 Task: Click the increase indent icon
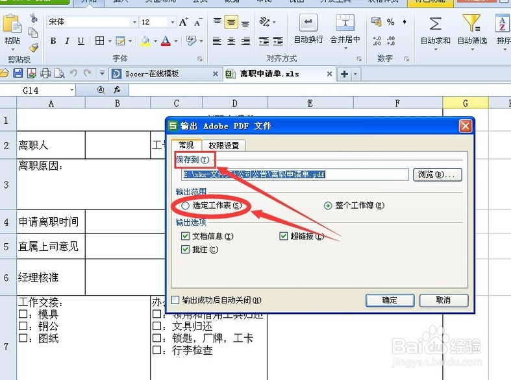[x=278, y=41]
